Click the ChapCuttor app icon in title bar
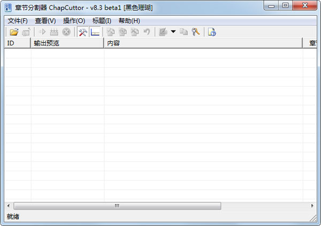Screen dimensions: 321x226 pyautogui.click(x=8, y=8)
